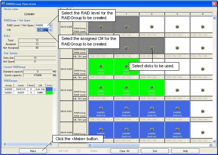Click blue disk in column 0 of DE-ID 0x00

pos(101,130)
